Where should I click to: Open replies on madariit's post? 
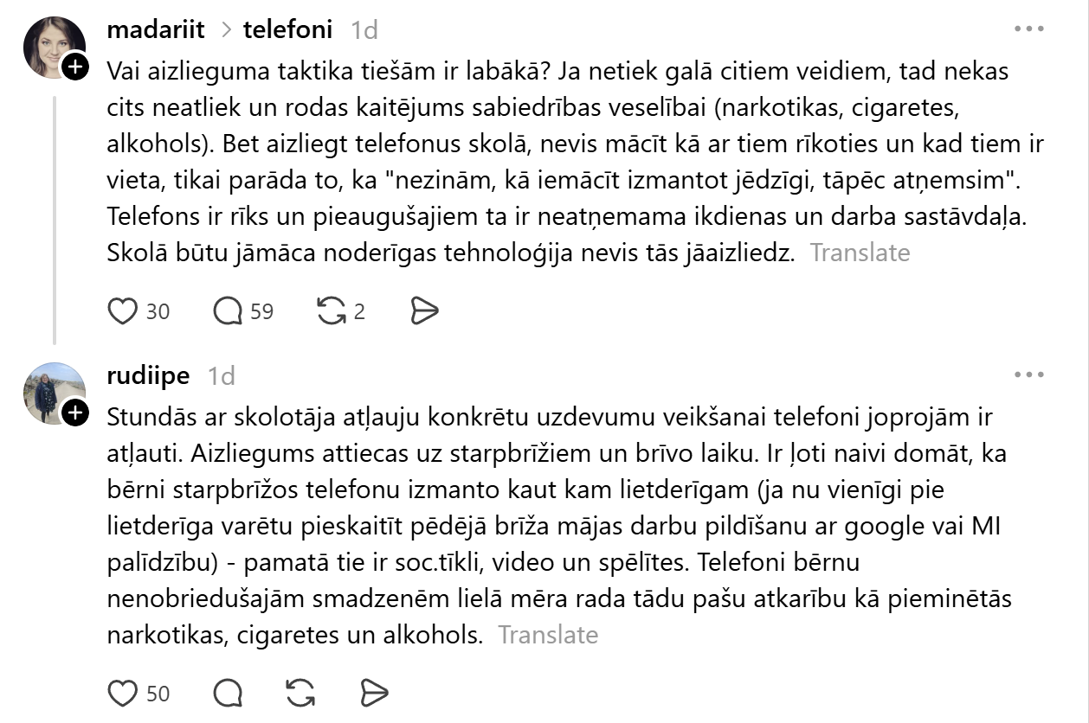coord(228,311)
